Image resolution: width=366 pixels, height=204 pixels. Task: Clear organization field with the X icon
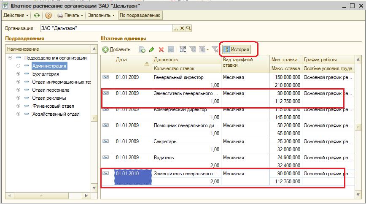[x=183, y=28]
